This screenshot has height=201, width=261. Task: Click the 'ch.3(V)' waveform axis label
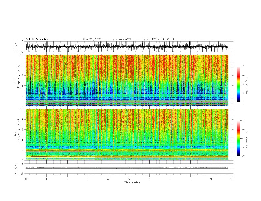click(x=16, y=168)
